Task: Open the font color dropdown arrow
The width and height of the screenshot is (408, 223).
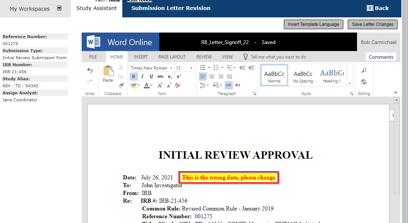Action: pos(152,85)
